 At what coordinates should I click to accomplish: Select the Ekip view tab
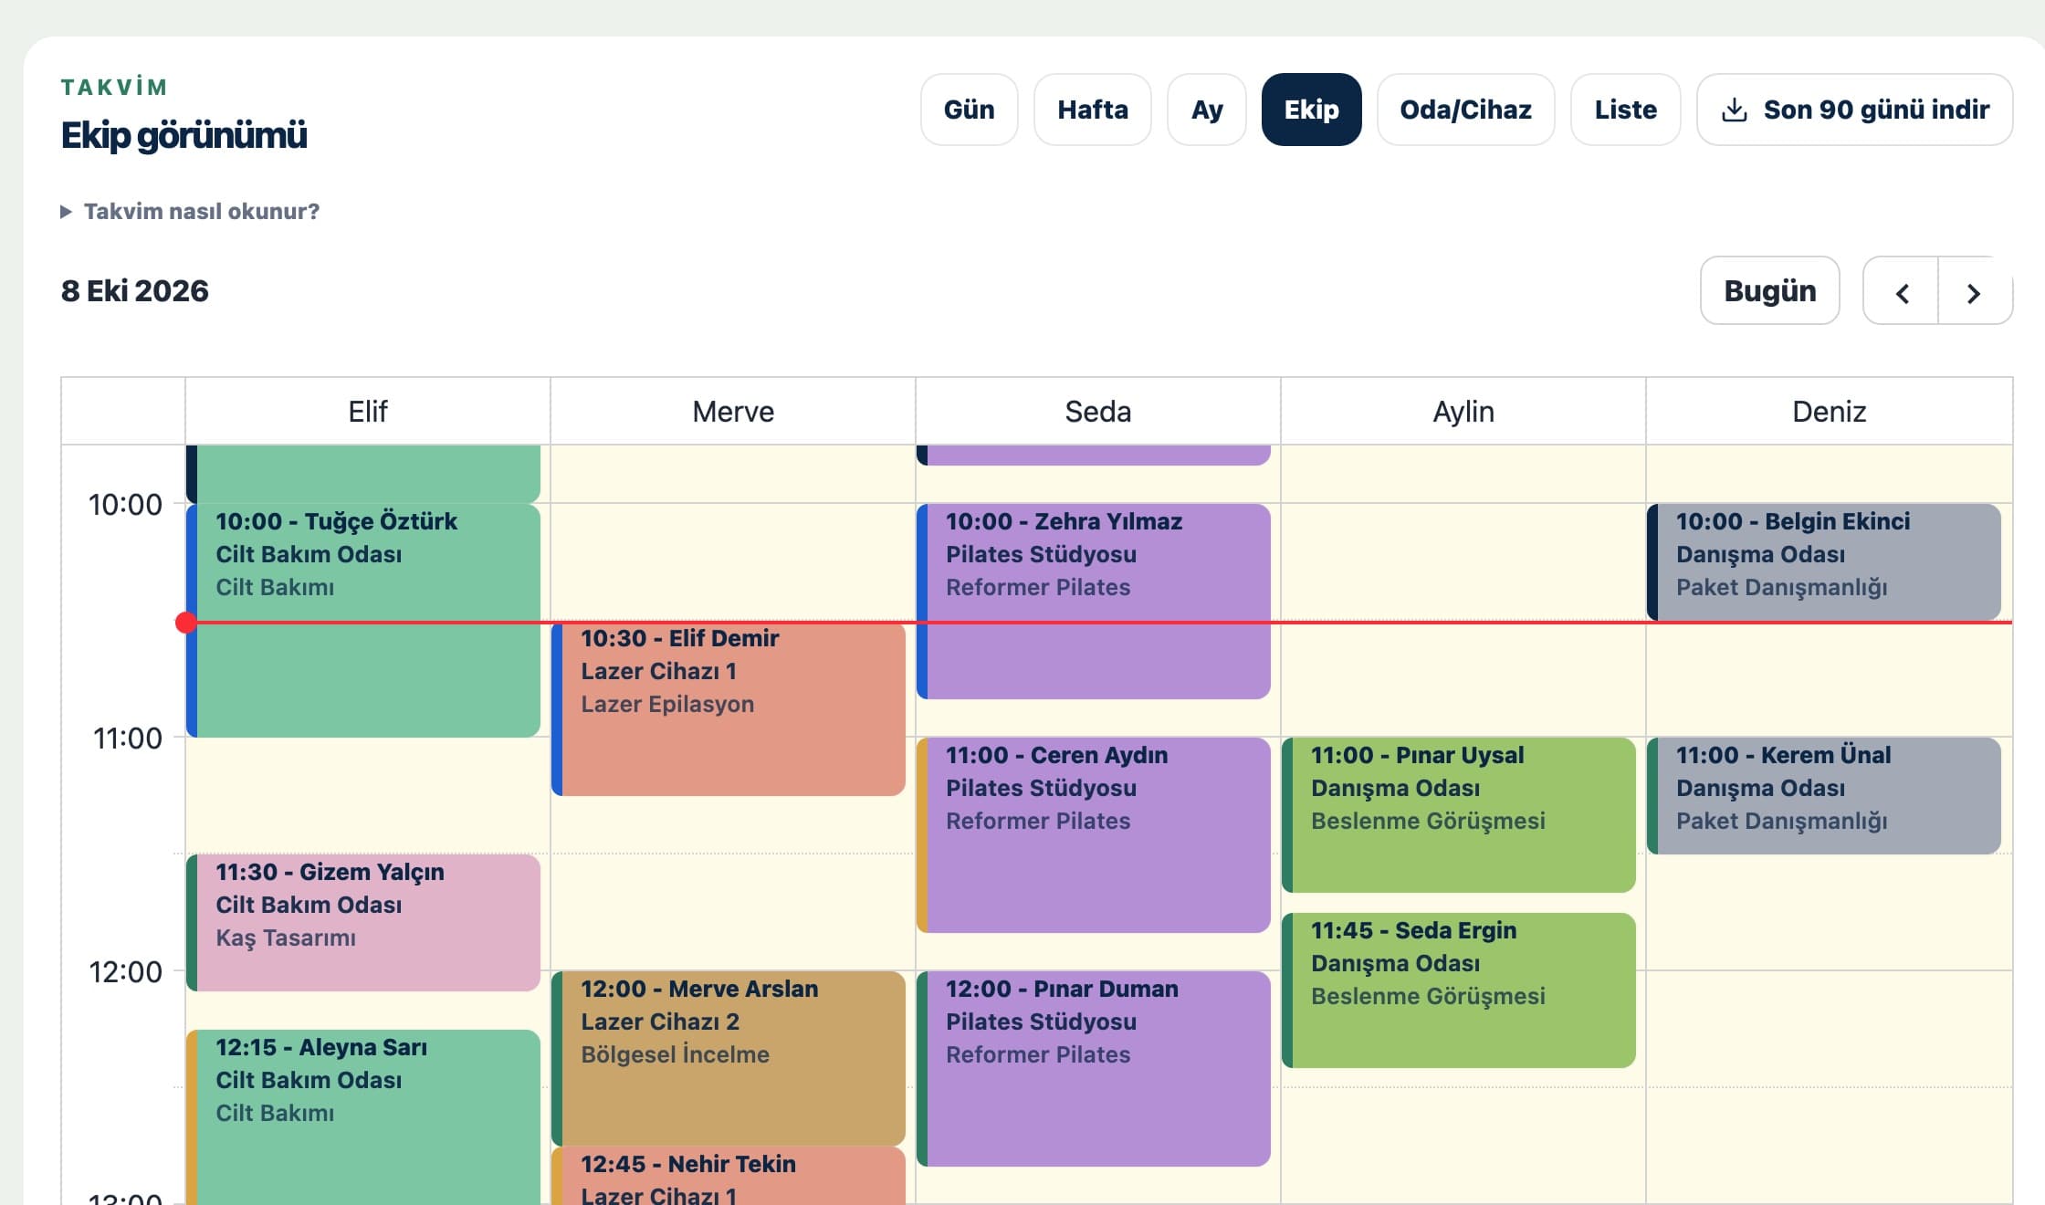1311,110
